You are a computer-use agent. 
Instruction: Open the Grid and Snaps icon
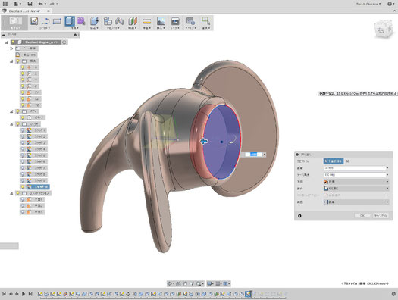pos(218,283)
